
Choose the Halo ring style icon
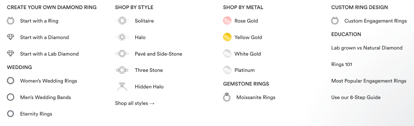point(122,37)
